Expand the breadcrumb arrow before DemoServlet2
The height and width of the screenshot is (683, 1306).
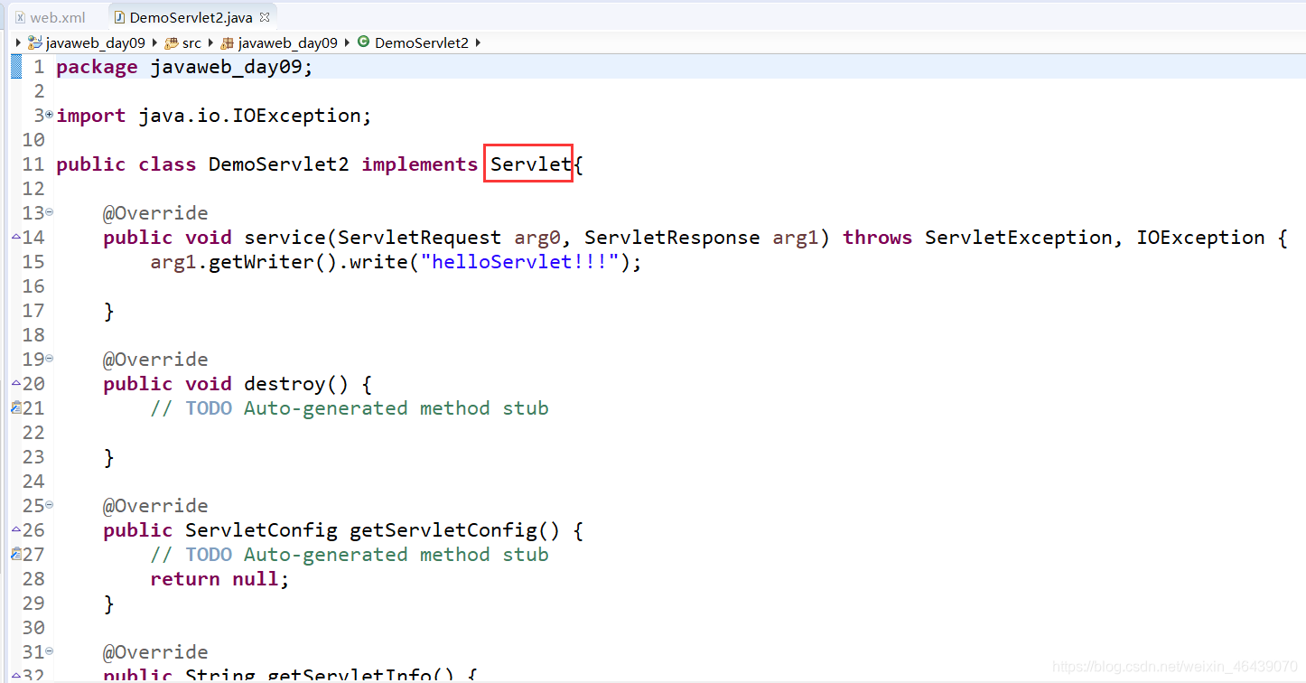pyautogui.click(x=348, y=42)
